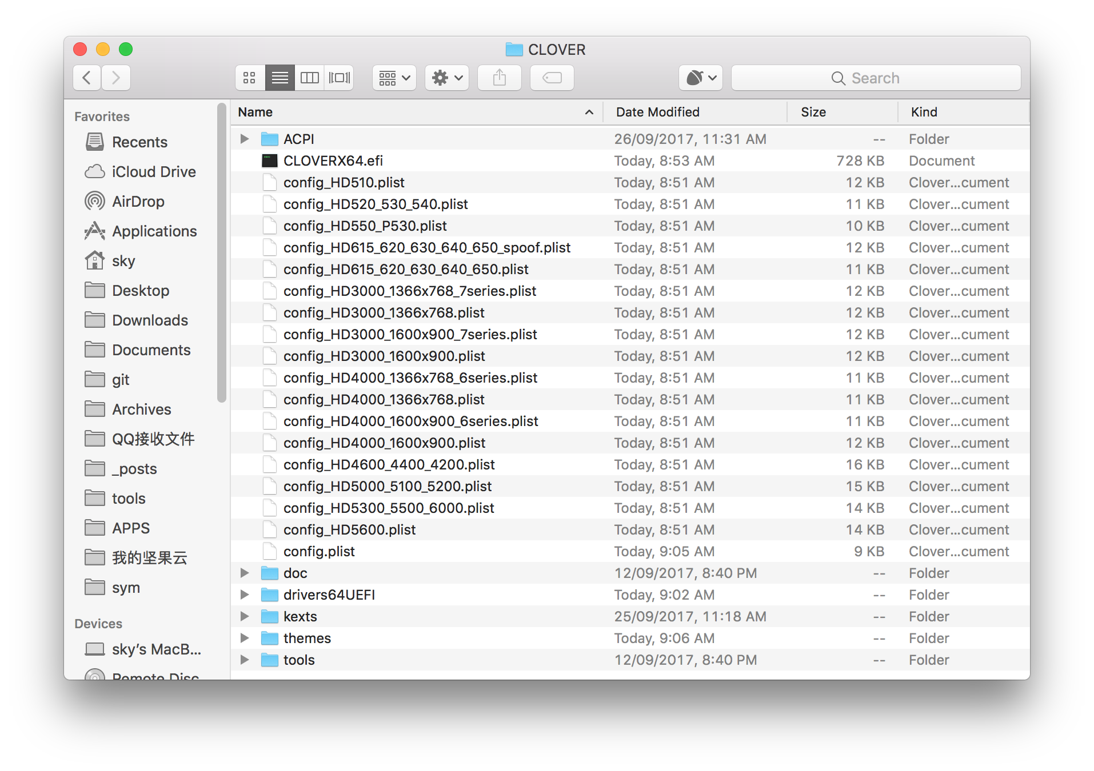Expand the tools folder triangle in file list
1094x771 pixels.
(245, 660)
